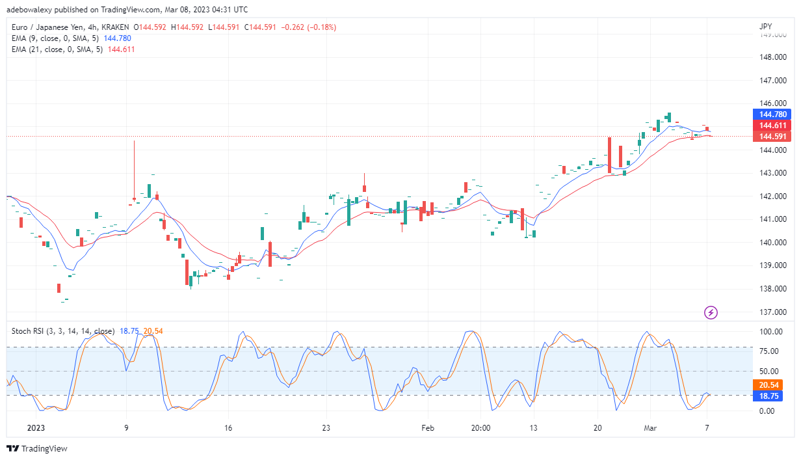Viewport: 801px width, 460px height.
Task: Click the 144.780 EMA 9 value in legend
Action: [117, 38]
